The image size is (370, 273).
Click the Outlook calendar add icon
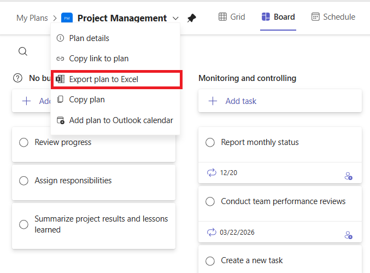pos(61,120)
